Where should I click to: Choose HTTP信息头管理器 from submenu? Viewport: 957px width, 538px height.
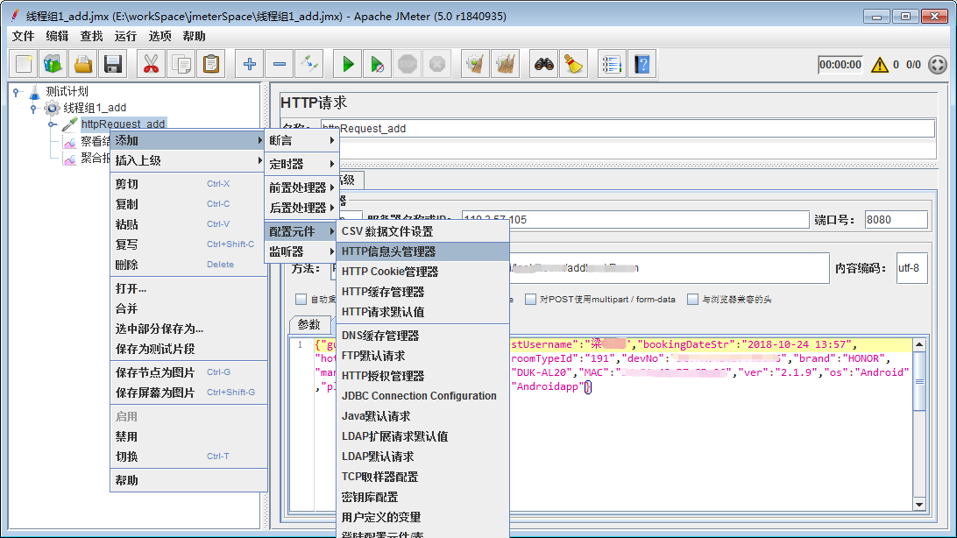[423, 251]
